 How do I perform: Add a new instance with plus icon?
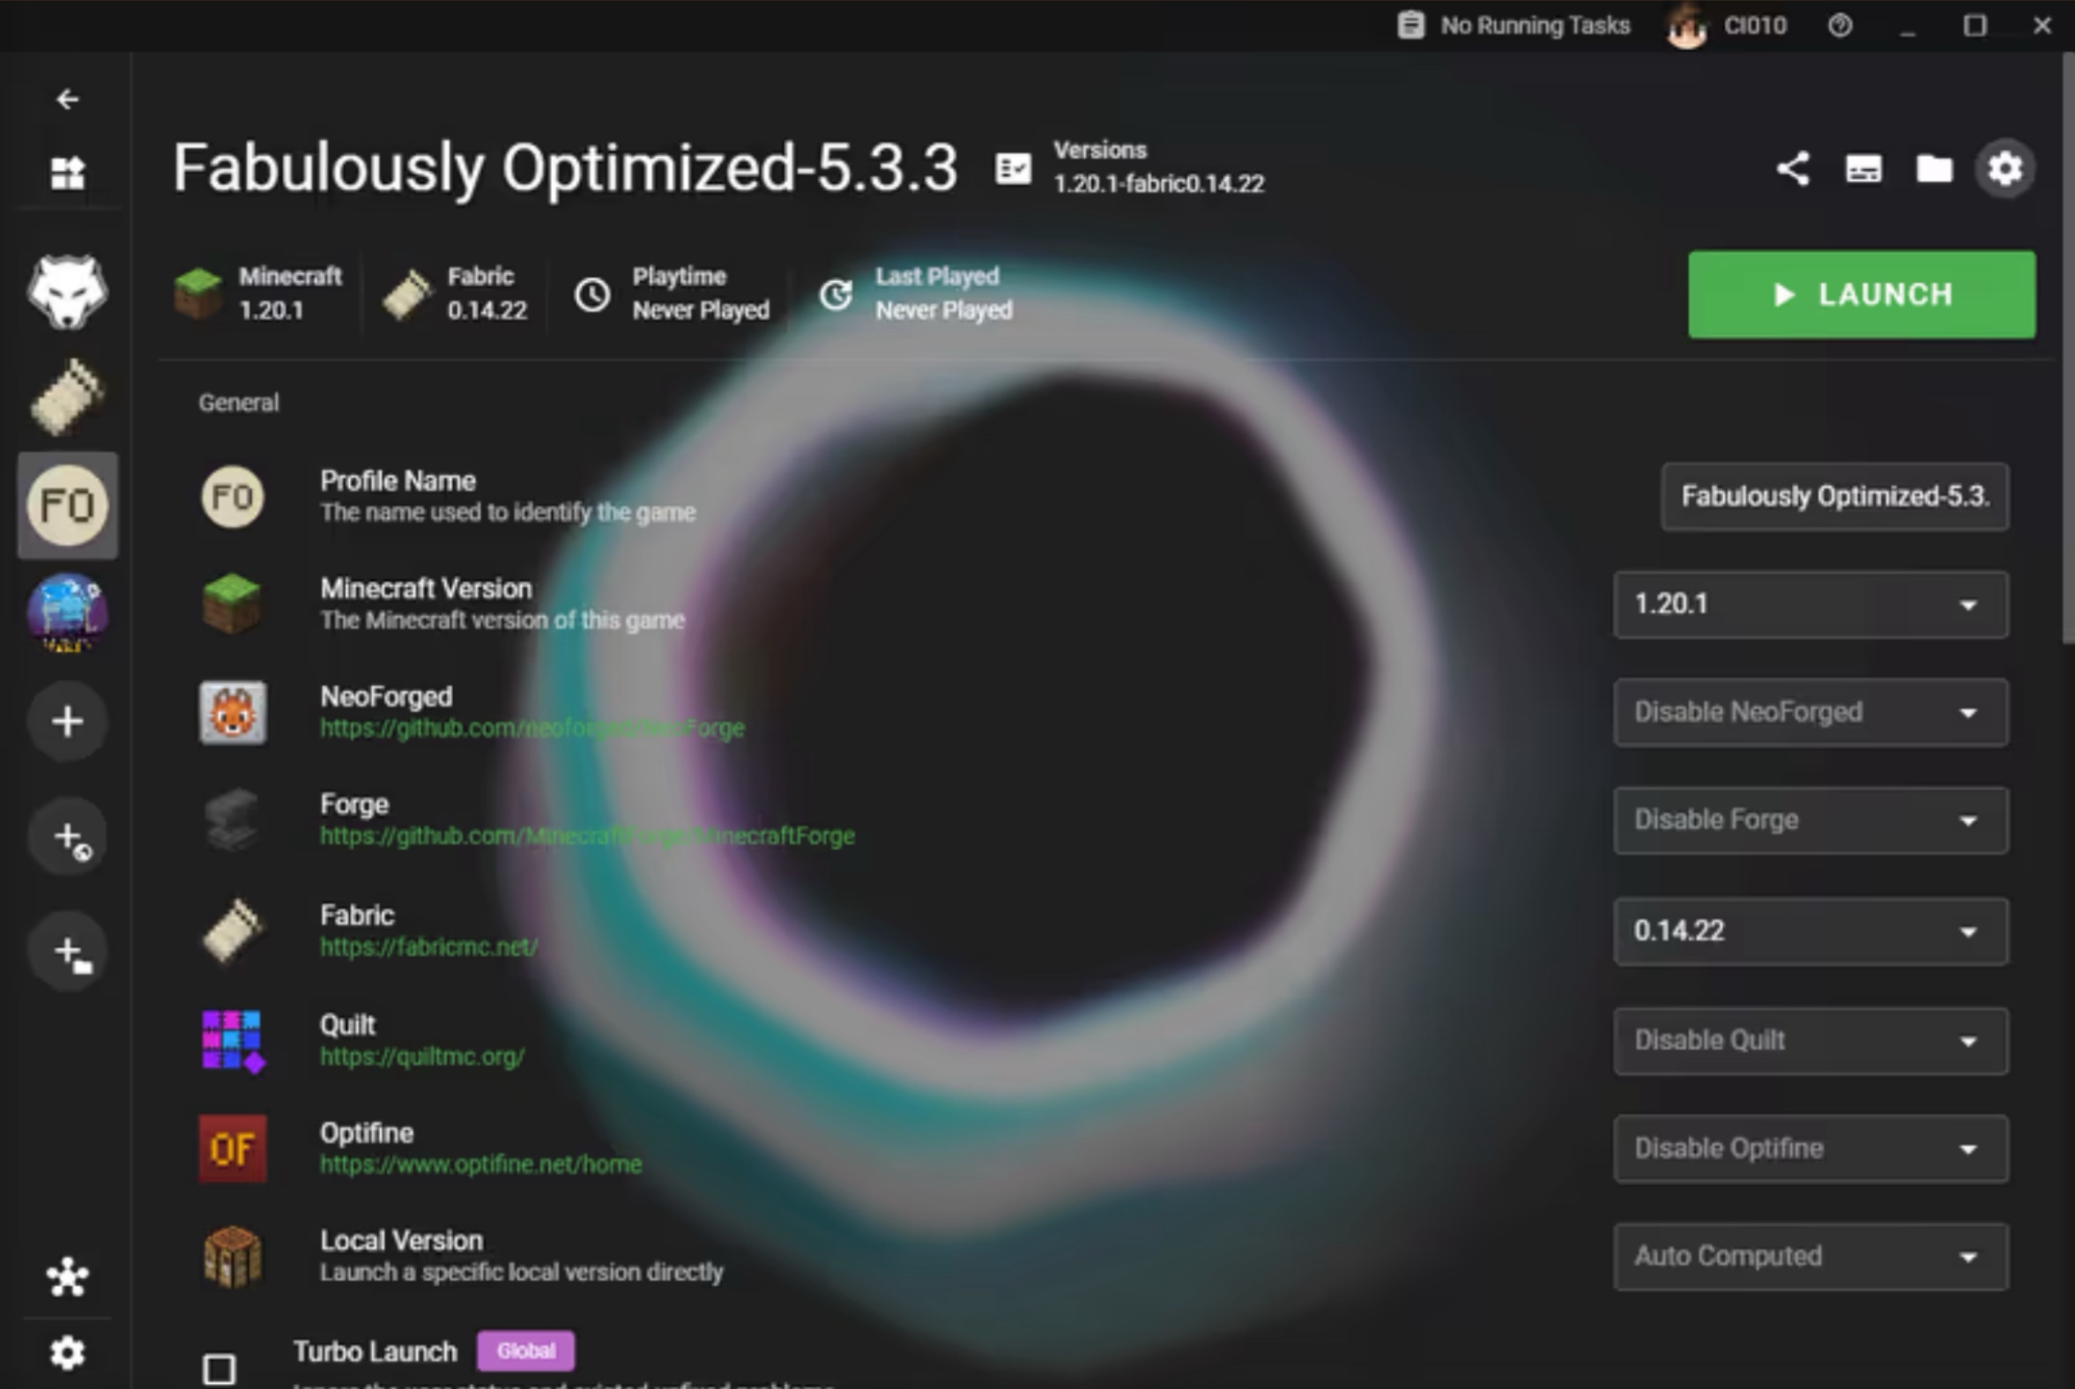click(67, 721)
